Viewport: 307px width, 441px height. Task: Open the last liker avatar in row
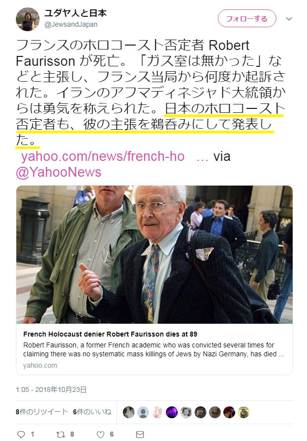[244, 412]
